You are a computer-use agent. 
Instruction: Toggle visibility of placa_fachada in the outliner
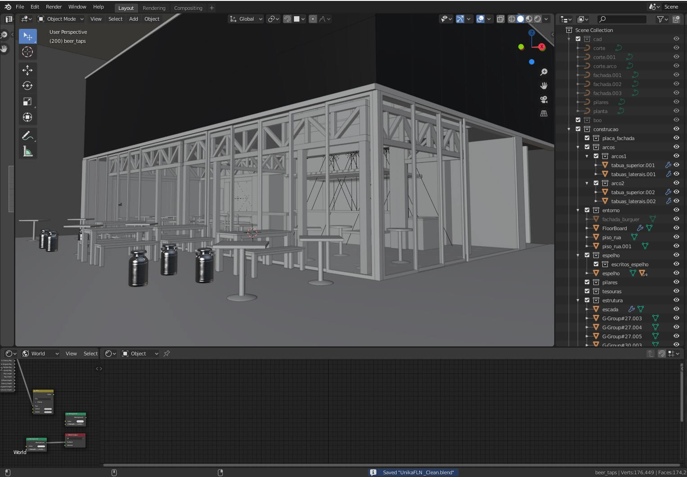point(676,138)
